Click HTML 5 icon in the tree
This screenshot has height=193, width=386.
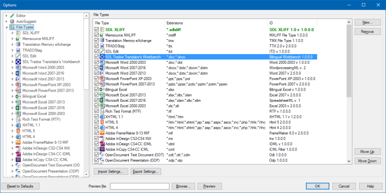click(x=18, y=131)
